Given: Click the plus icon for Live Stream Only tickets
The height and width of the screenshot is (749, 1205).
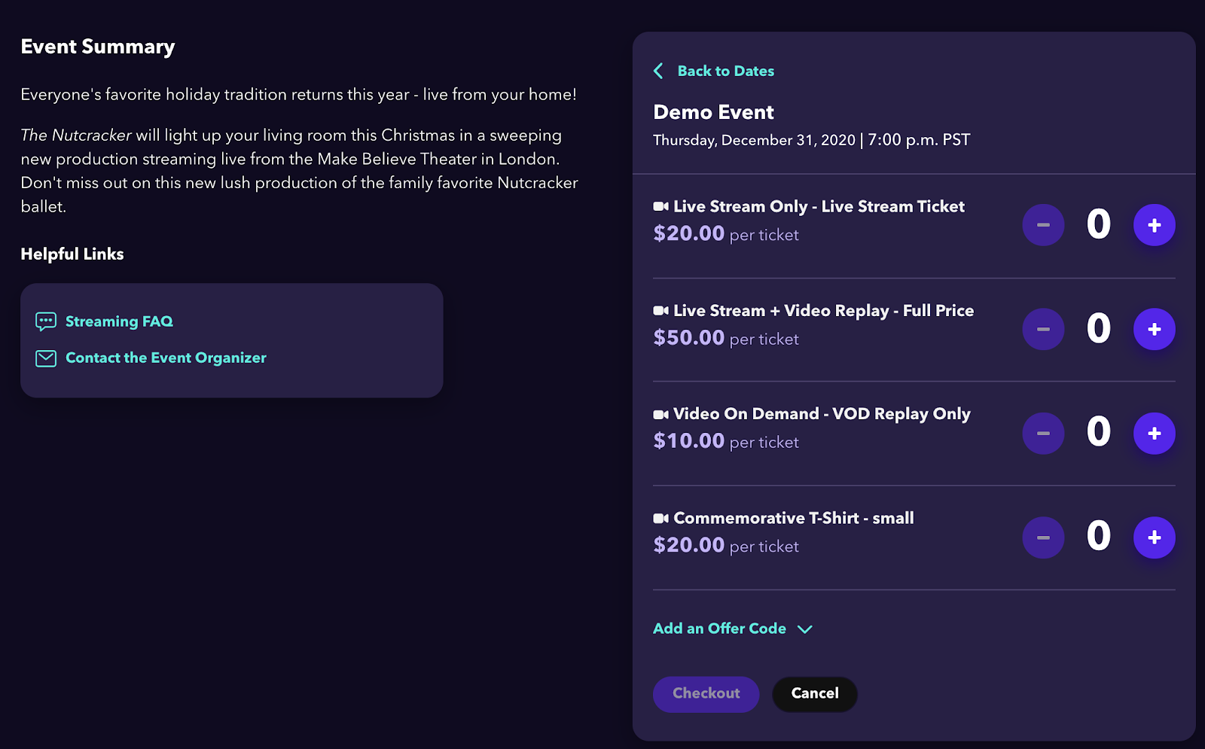Looking at the screenshot, I should coord(1154,224).
